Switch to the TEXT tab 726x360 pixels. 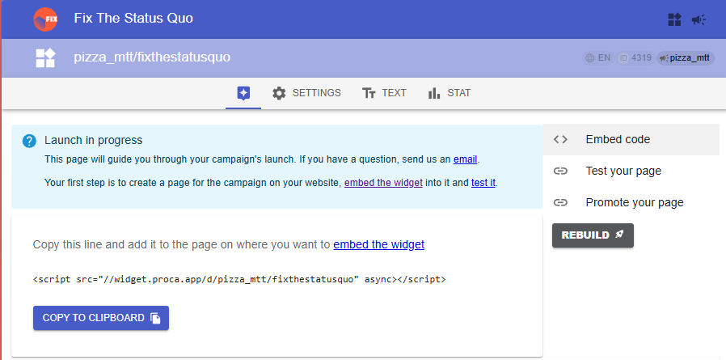click(x=384, y=93)
